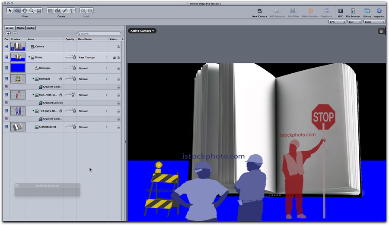Adjust the Group opacity slider
This screenshot has height=225, width=389.
(x=70, y=57)
